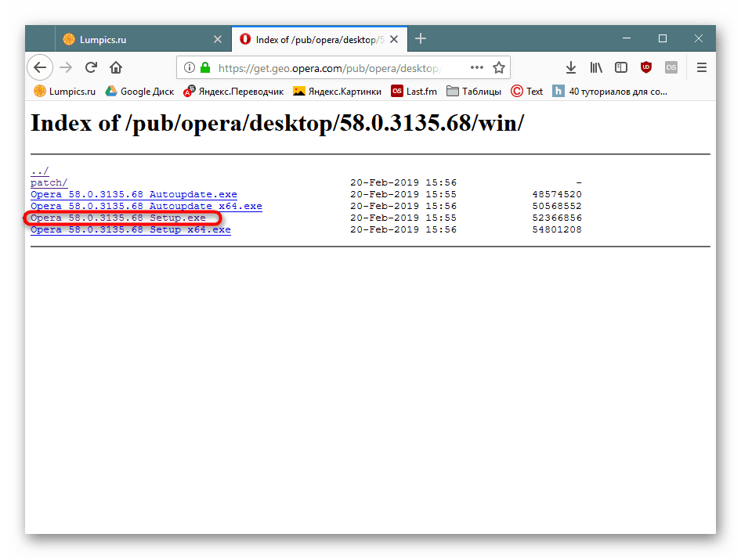Close the browser window
The width and height of the screenshot is (741, 559).
pyautogui.click(x=699, y=38)
